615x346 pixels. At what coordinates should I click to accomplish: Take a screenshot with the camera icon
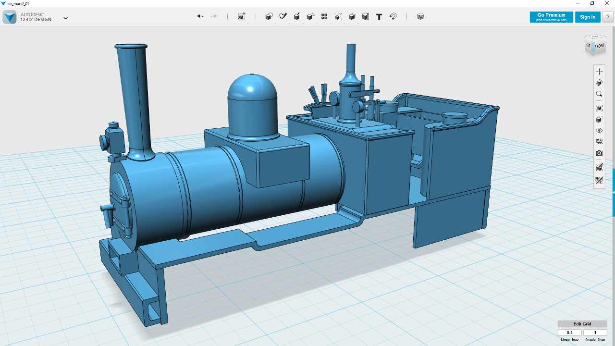point(599,153)
